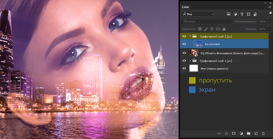The width and height of the screenshot is (273, 139).
Task: Toggle visibility of Фон layer
Action: coord(184,68)
